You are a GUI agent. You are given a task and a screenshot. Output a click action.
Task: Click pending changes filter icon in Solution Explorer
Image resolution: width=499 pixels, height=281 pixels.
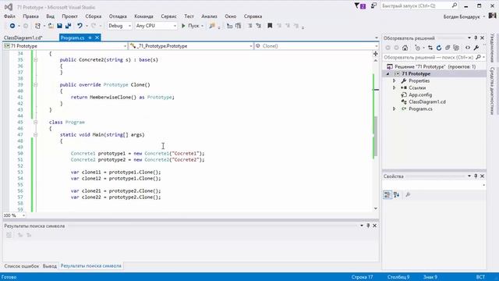(x=418, y=48)
